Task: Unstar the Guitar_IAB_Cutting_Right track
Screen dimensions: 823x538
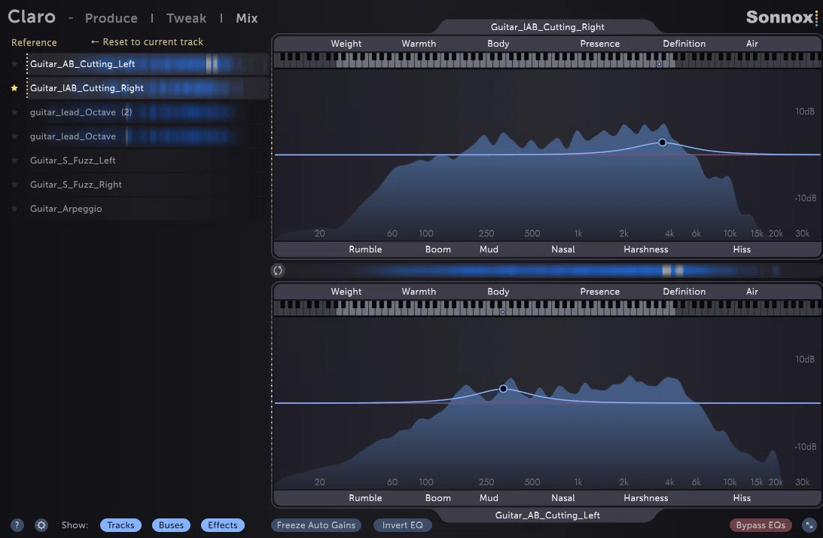Action: pyautogui.click(x=14, y=88)
